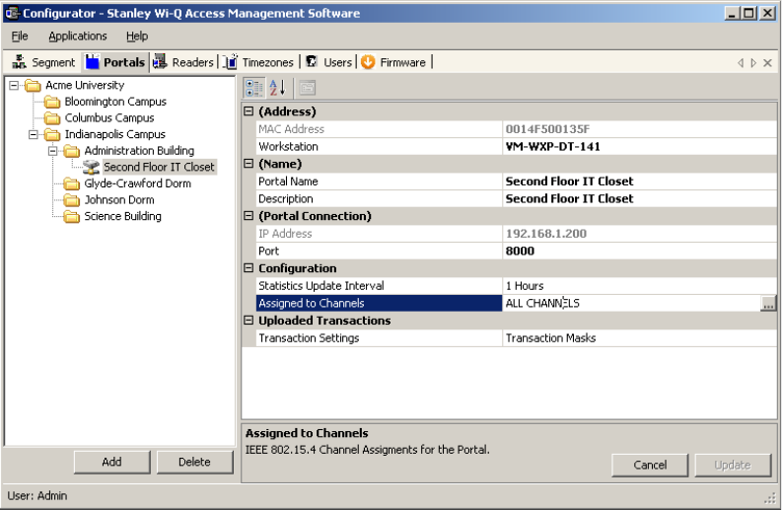Switch to the Firmware tab

pos(393,62)
